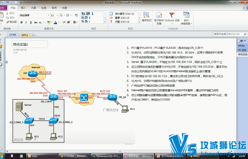Click the Email Page (电子邮件页面) icon
This screenshot has width=248, height=159.
click(158, 16)
